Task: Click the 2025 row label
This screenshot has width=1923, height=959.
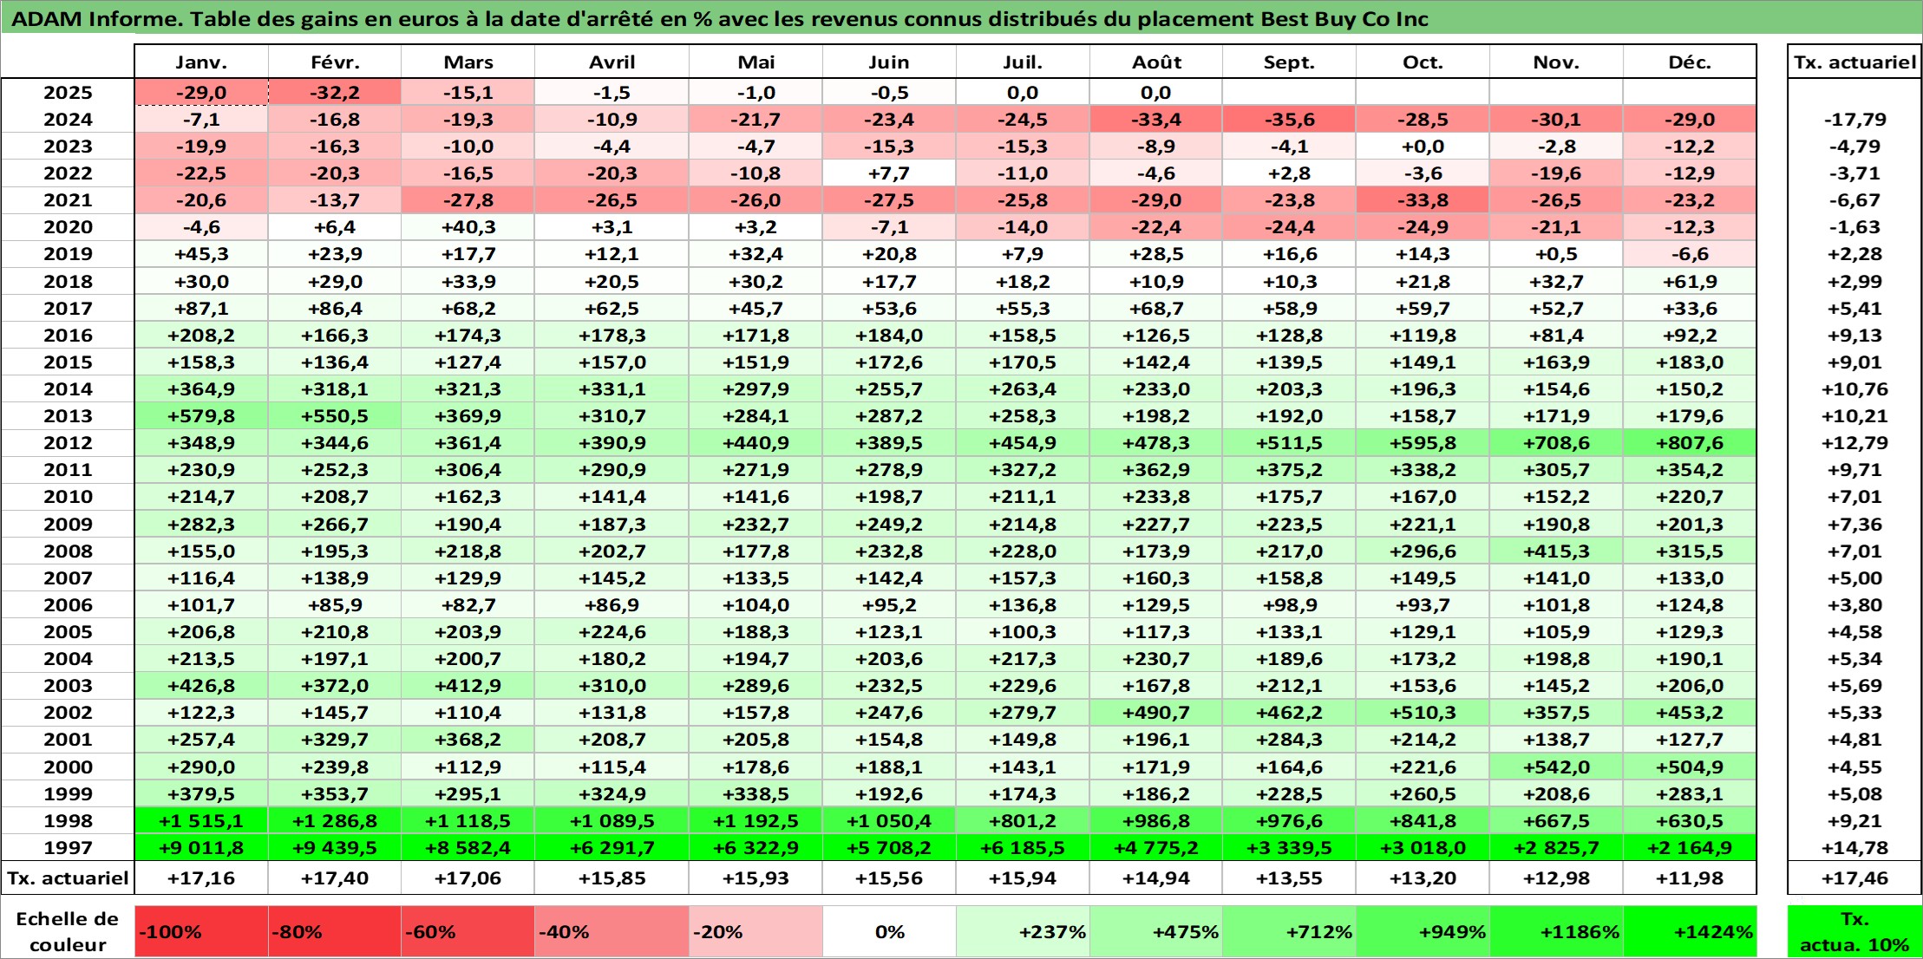Action: click(68, 93)
